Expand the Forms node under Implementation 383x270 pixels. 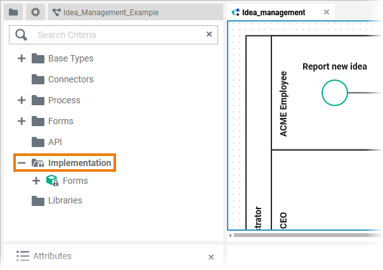pyautogui.click(x=36, y=181)
